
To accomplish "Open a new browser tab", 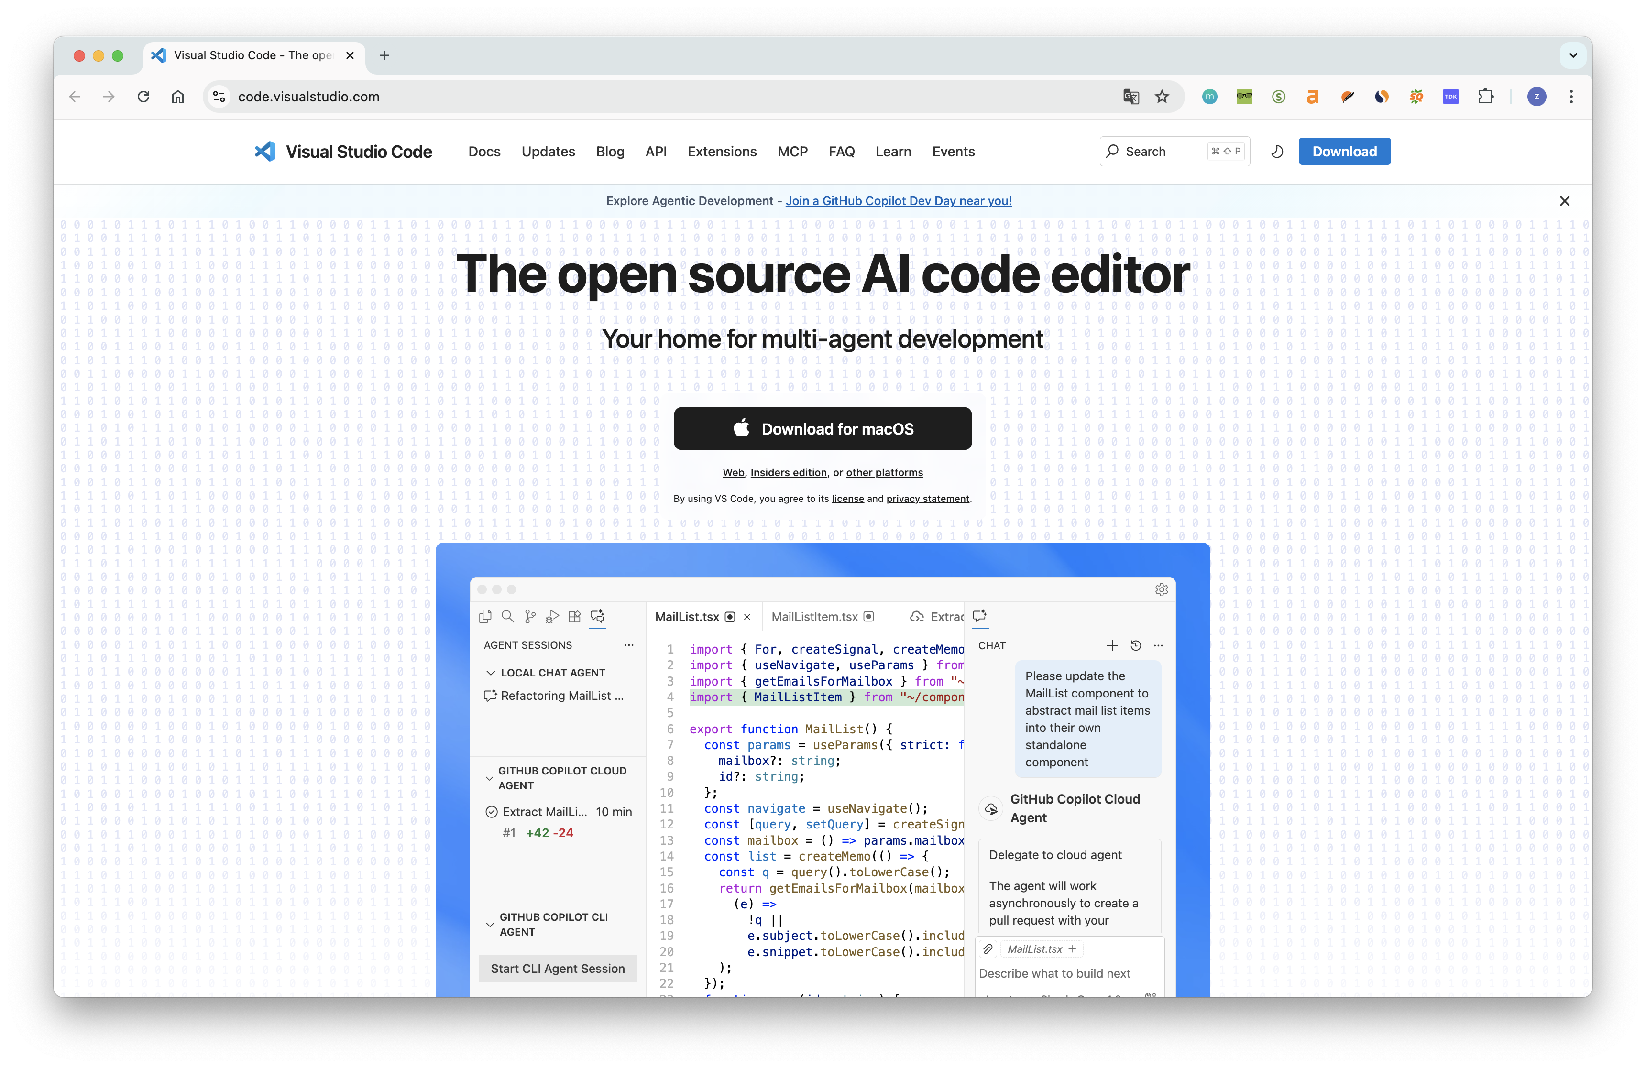I will pos(384,55).
